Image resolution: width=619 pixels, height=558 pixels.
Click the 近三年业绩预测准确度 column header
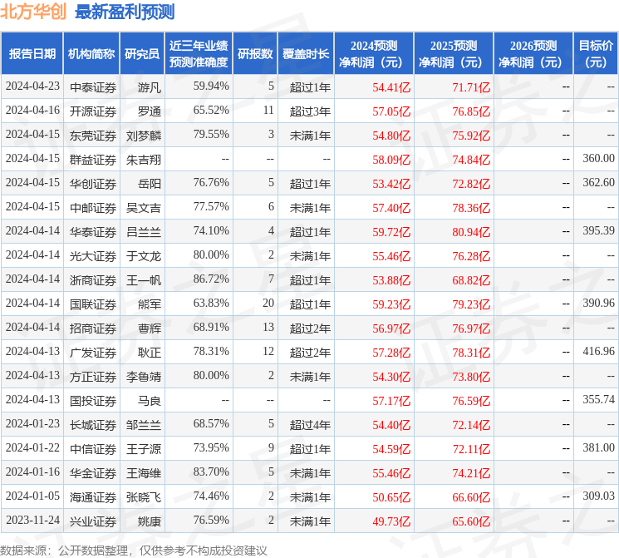pyautogui.click(x=198, y=54)
